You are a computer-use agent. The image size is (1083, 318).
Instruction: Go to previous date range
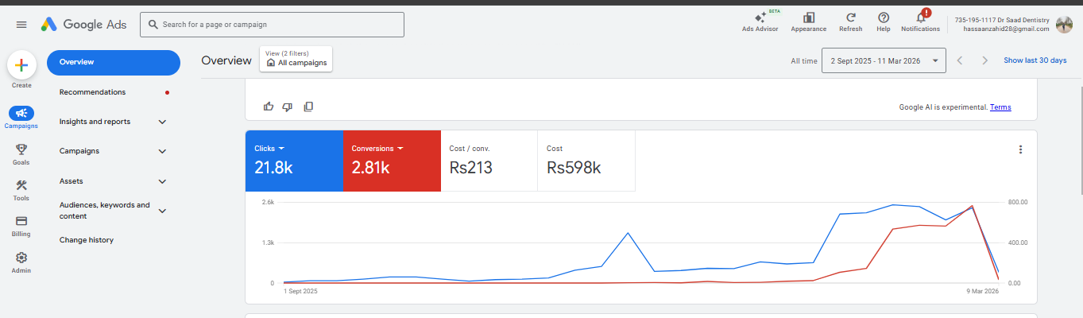tap(960, 60)
